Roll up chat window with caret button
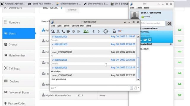The image size is (190, 106). (x=125, y=22)
